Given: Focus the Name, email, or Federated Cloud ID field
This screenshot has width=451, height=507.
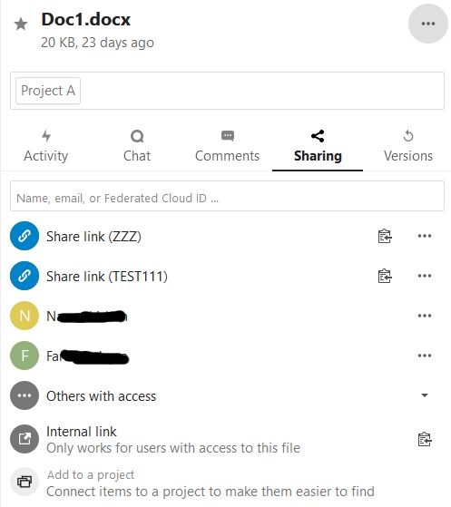Looking at the screenshot, I should (227, 196).
